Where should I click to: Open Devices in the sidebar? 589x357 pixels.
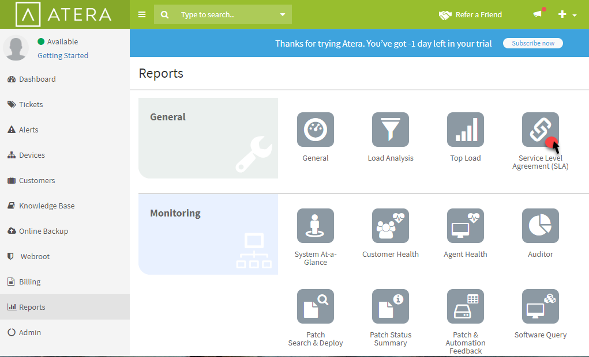tap(65, 155)
